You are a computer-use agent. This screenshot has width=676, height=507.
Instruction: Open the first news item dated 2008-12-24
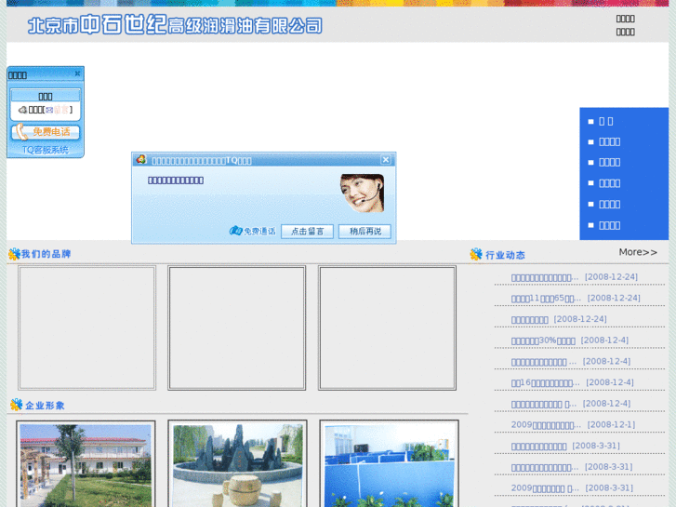(x=545, y=277)
